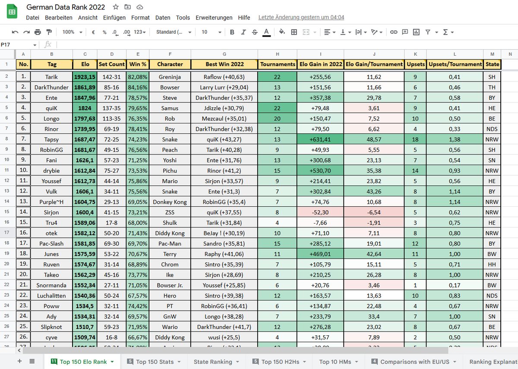Viewport: 518px width, 369px height.
Task: Insert a chart
Action: [416, 32]
